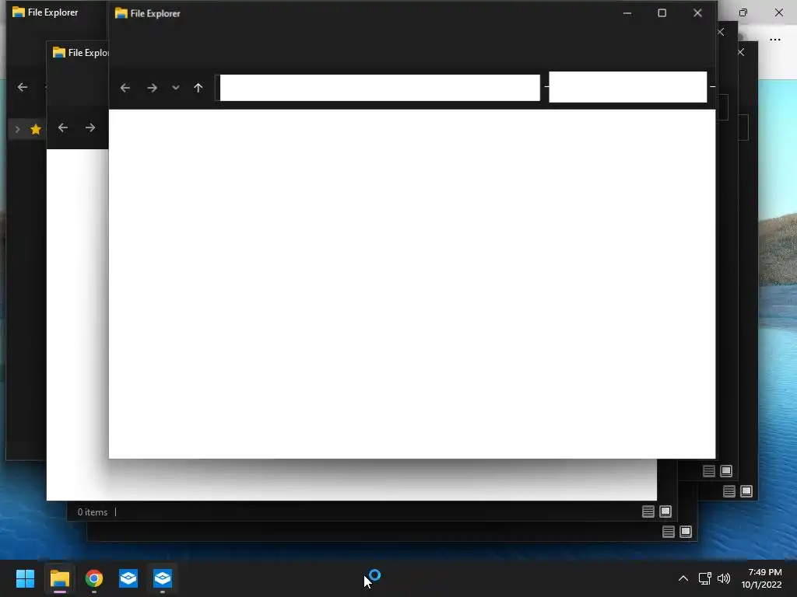Viewport: 797px width, 597px height.
Task: Open clock showing 7:49 PM
Action: [761, 578]
